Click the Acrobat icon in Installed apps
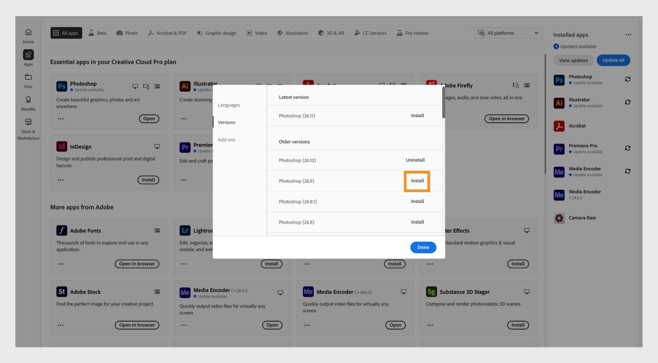658x363 pixels. (x=559, y=126)
